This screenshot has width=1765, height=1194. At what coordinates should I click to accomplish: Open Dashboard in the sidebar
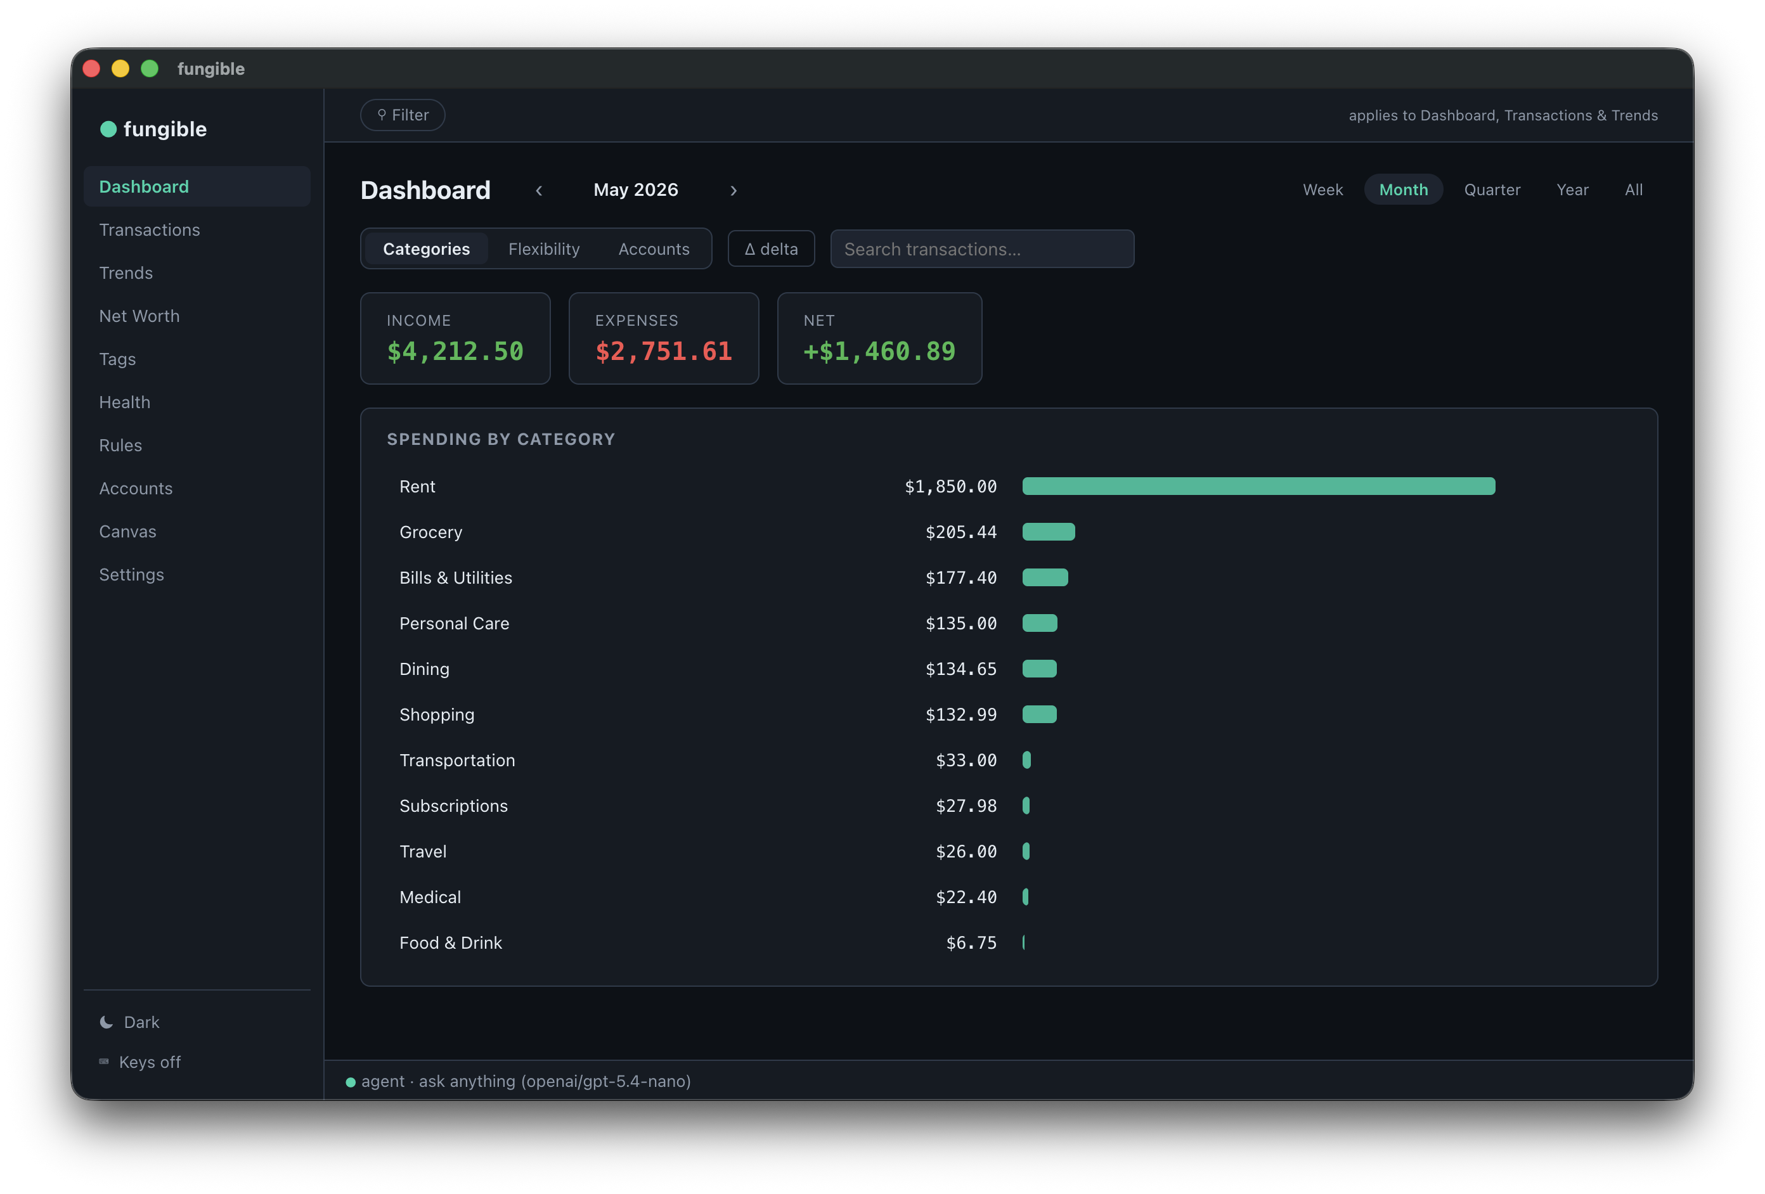tap(197, 187)
